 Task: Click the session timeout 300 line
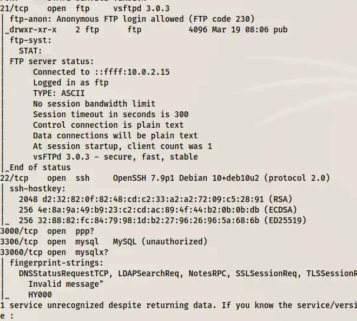pos(111,114)
